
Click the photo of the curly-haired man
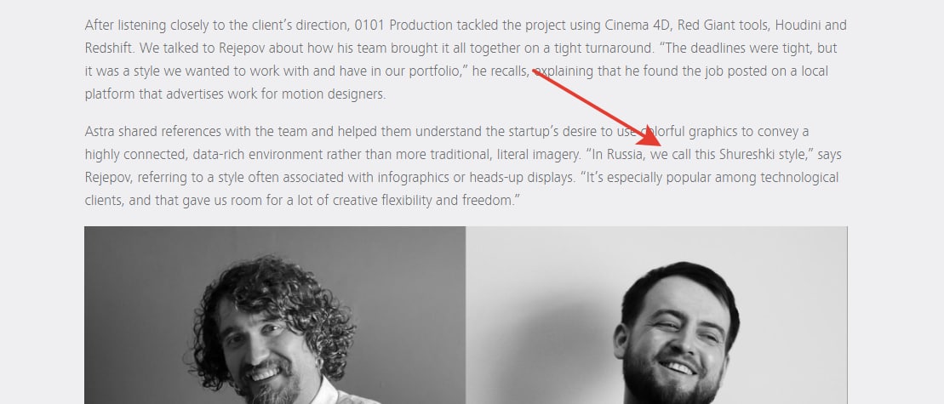(x=275, y=315)
